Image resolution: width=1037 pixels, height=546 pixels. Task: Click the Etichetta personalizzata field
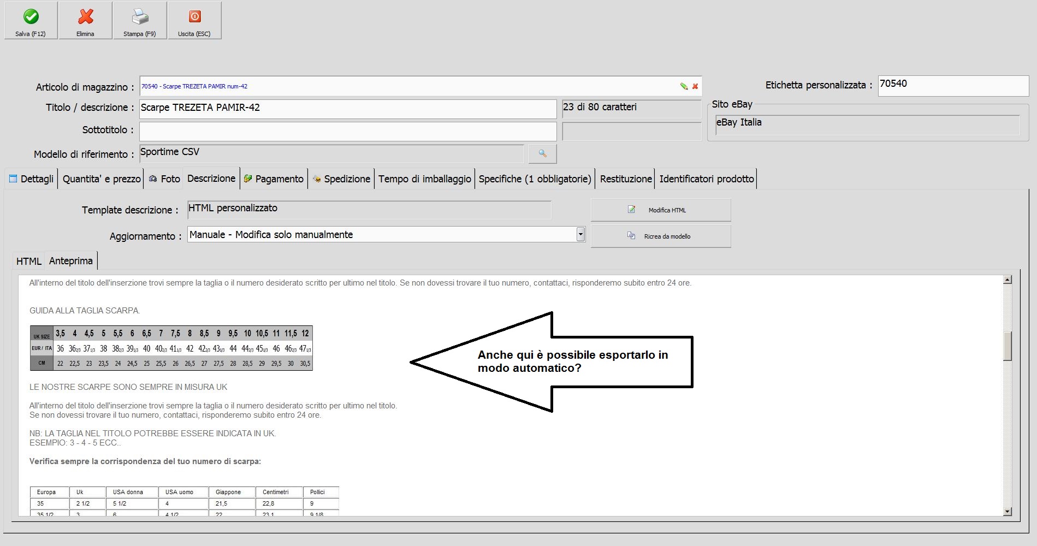click(953, 86)
